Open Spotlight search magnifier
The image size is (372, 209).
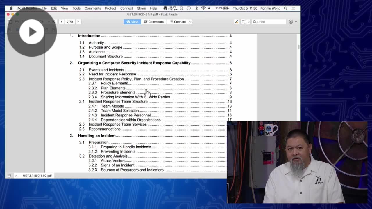coord(286,8)
